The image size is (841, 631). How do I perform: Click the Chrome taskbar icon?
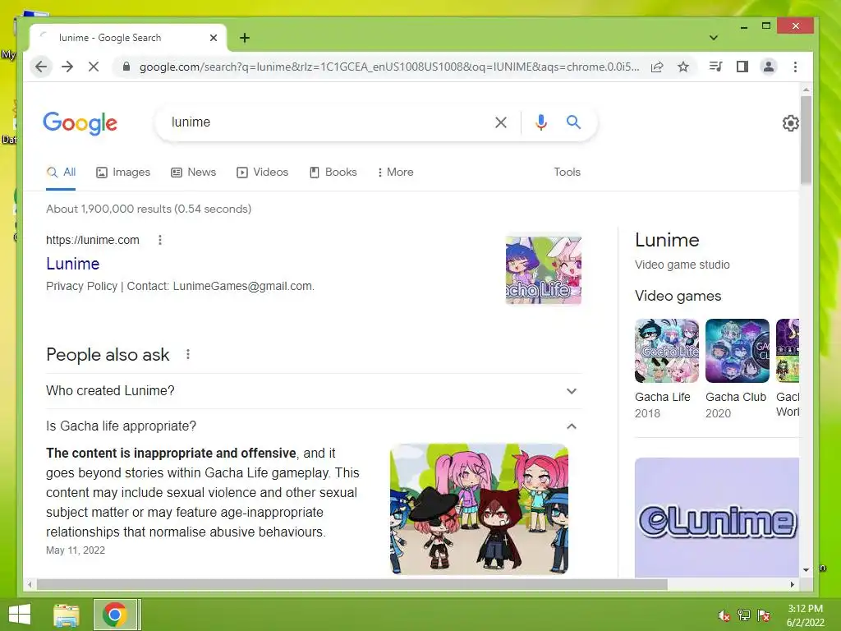click(x=114, y=615)
